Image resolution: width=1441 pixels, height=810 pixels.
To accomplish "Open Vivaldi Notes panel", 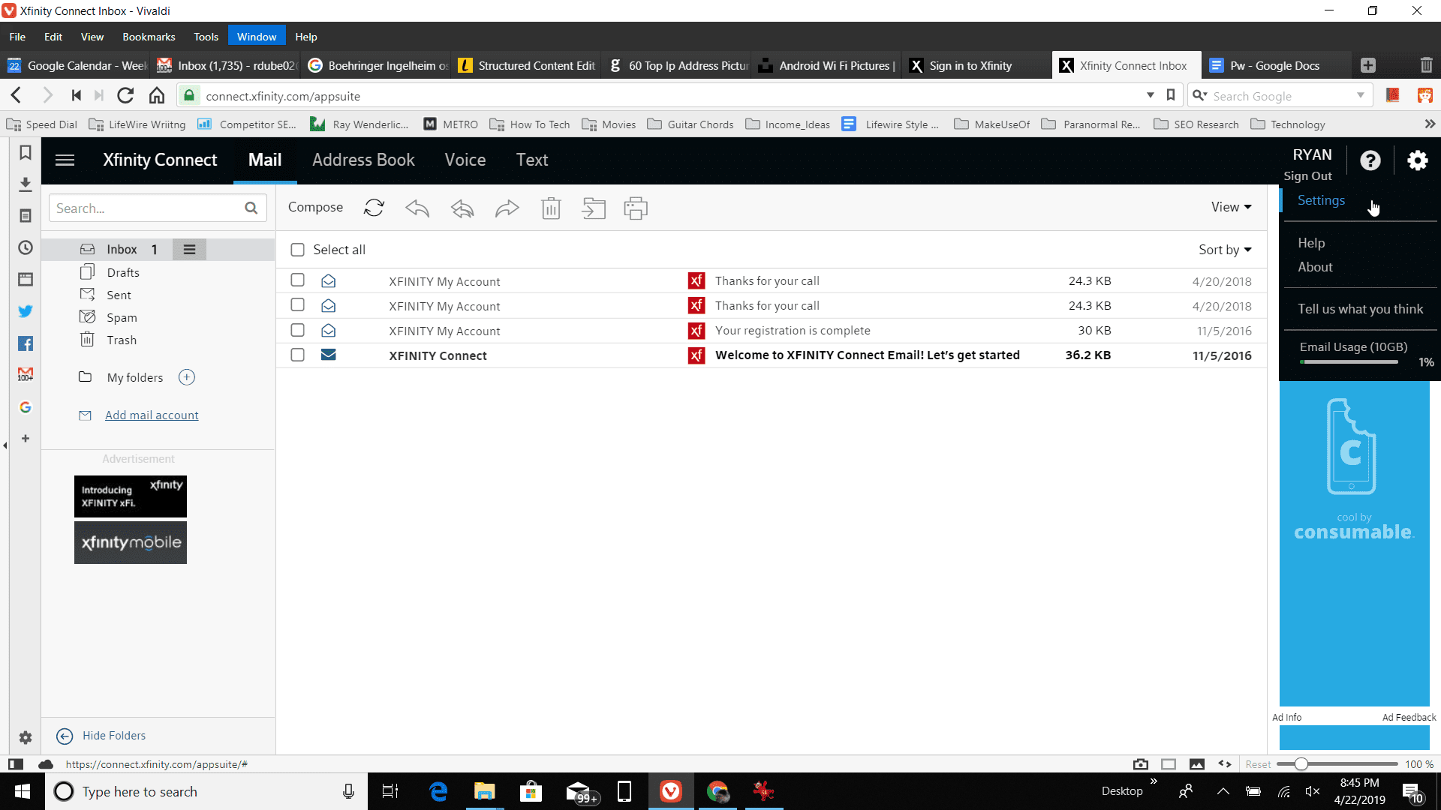I will tap(26, 216).
